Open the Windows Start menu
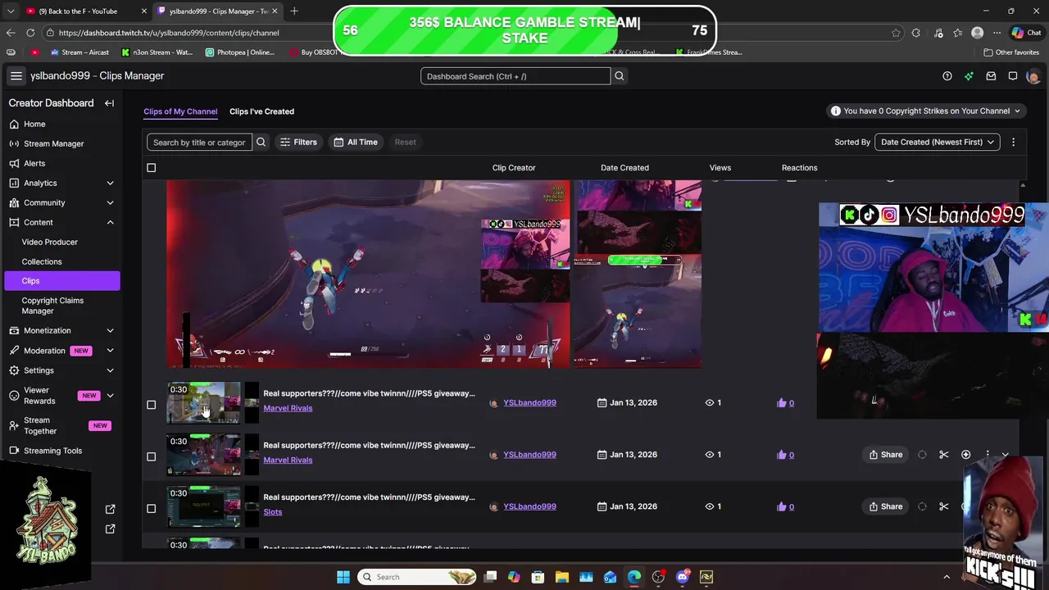 (x=343, y=577)
